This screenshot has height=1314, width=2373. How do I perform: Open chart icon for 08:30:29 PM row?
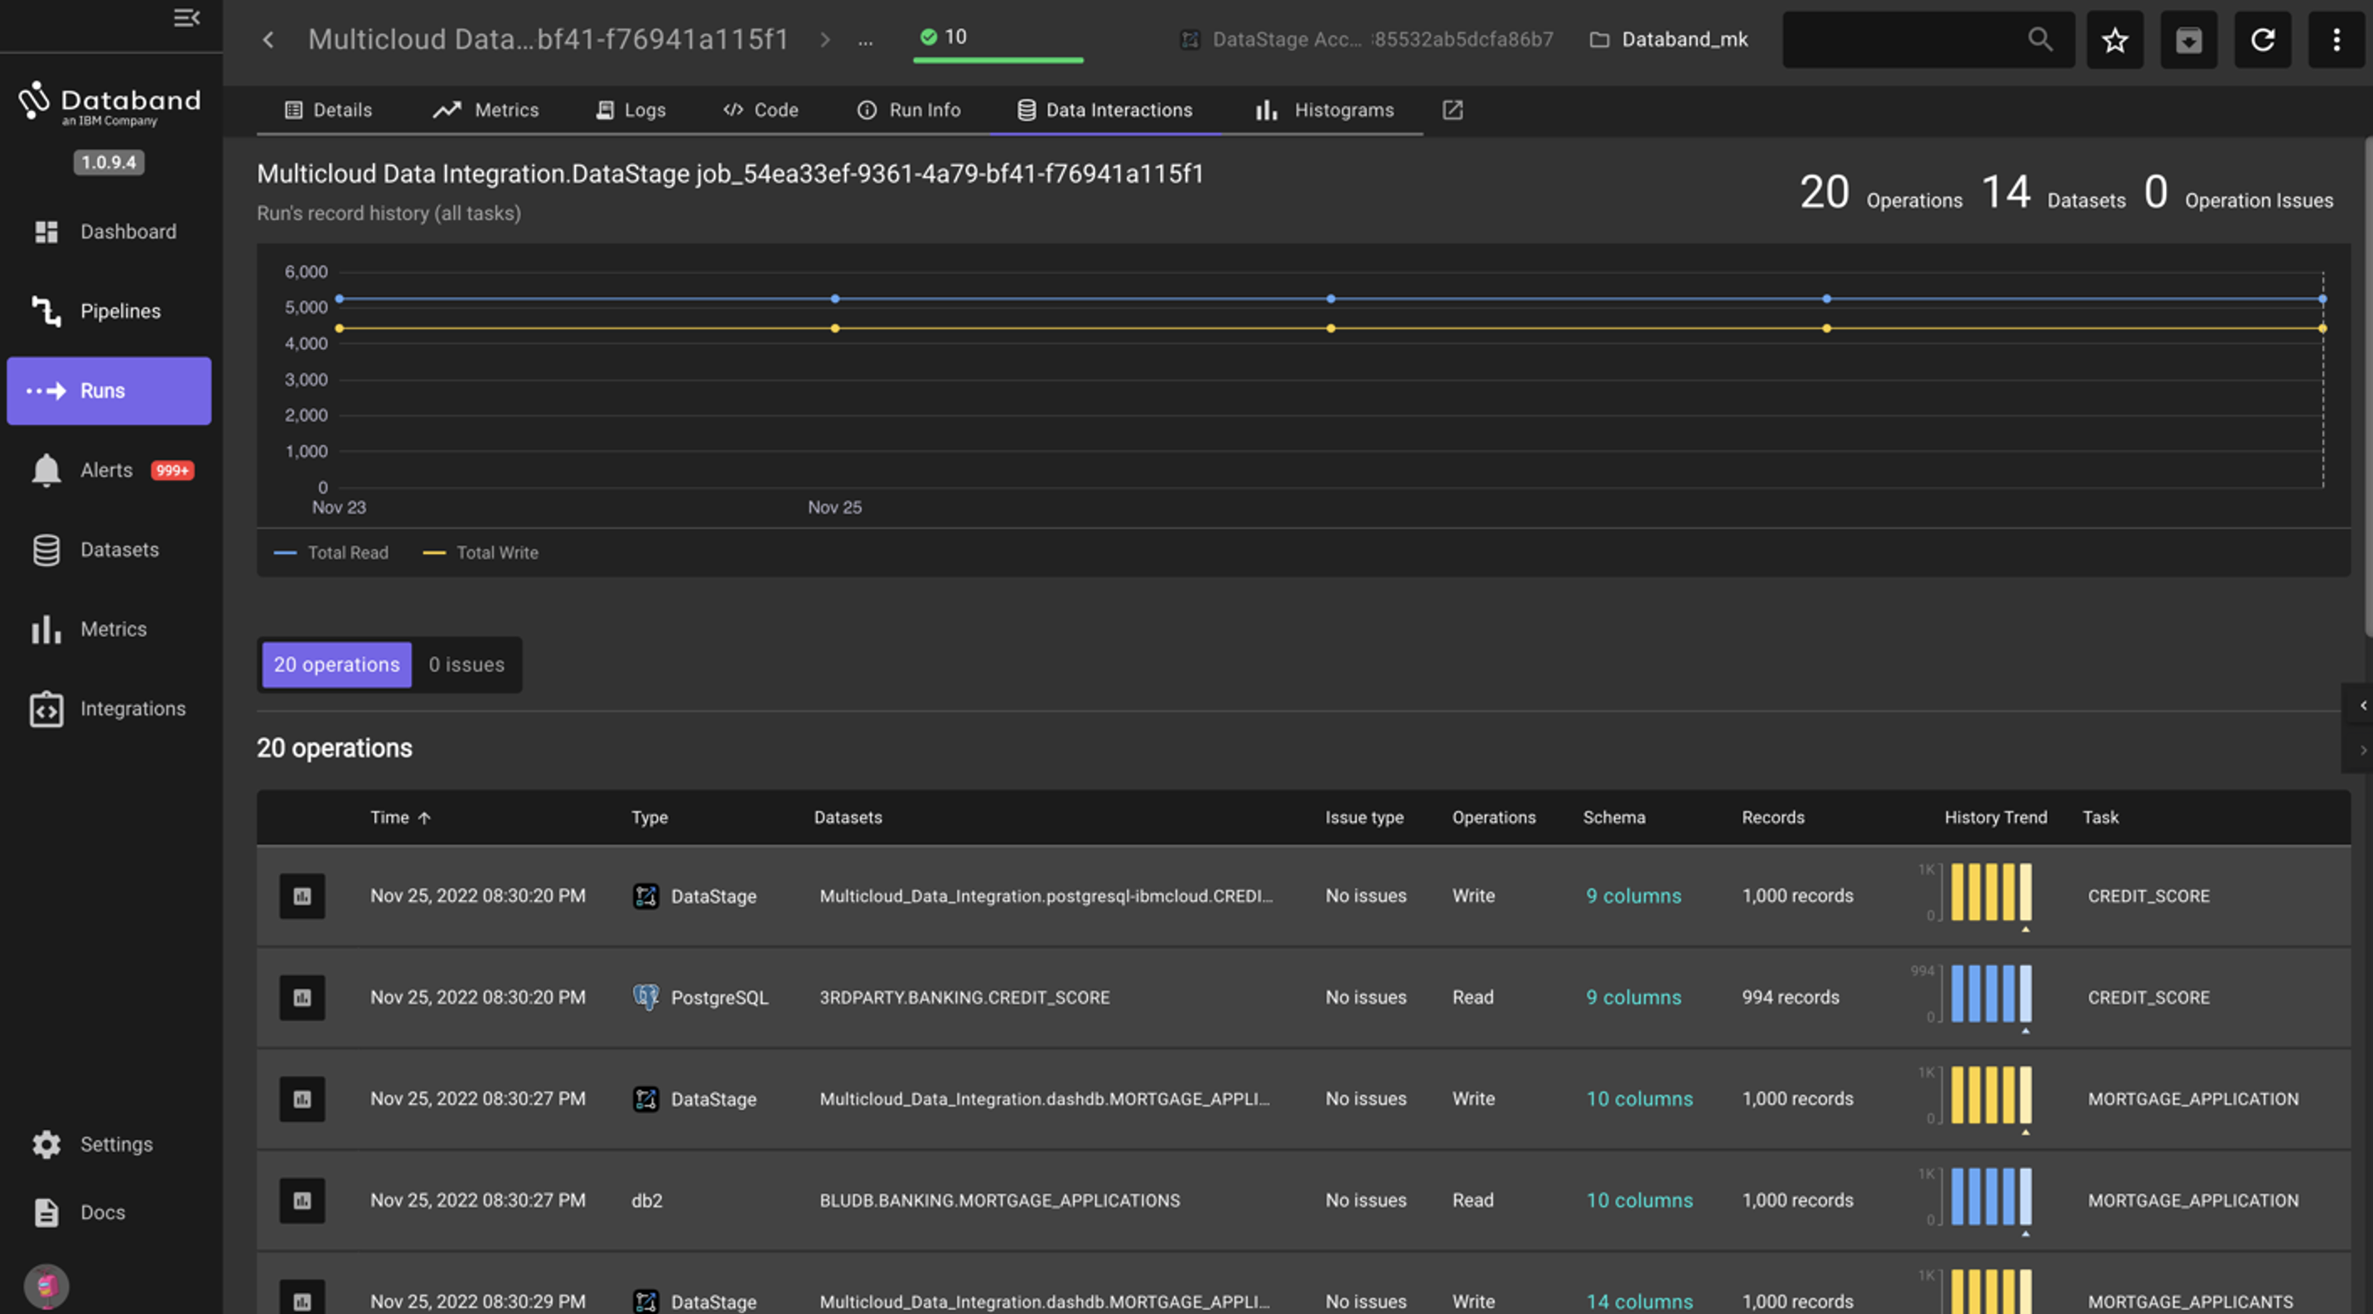302,1298
